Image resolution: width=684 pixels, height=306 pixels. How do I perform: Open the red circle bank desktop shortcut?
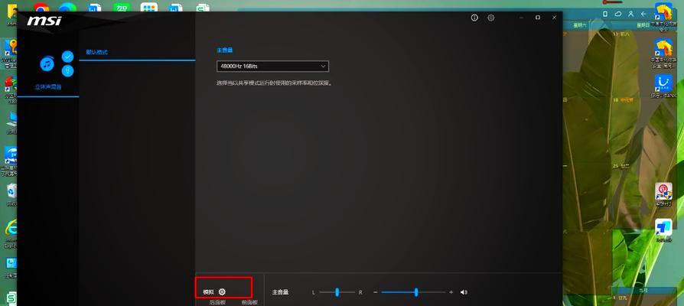(663, 191)
